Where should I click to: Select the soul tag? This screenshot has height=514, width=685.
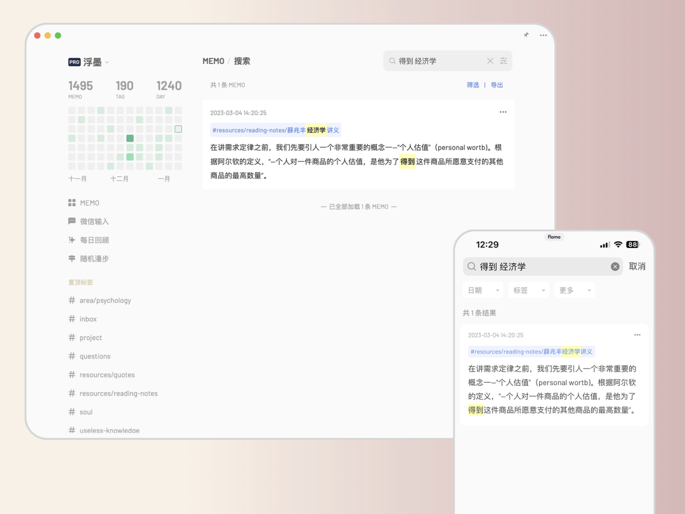coord(81,412)
